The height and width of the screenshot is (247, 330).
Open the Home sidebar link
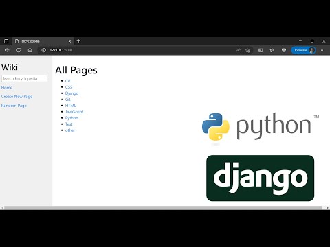[x=7, y=88]
